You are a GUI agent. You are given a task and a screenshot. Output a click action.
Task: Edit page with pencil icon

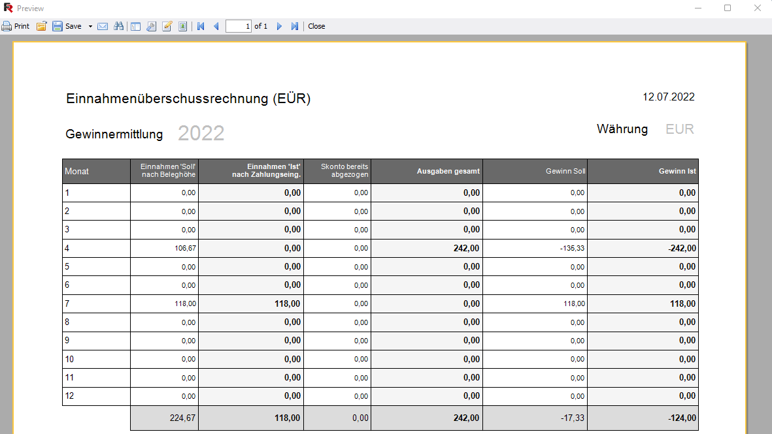(x=167, y=26)
